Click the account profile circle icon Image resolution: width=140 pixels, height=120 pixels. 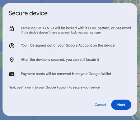[12, 46]
